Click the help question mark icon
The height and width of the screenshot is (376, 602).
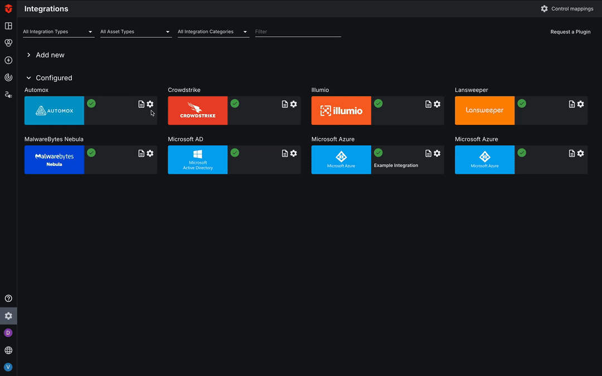click(8, 299)
